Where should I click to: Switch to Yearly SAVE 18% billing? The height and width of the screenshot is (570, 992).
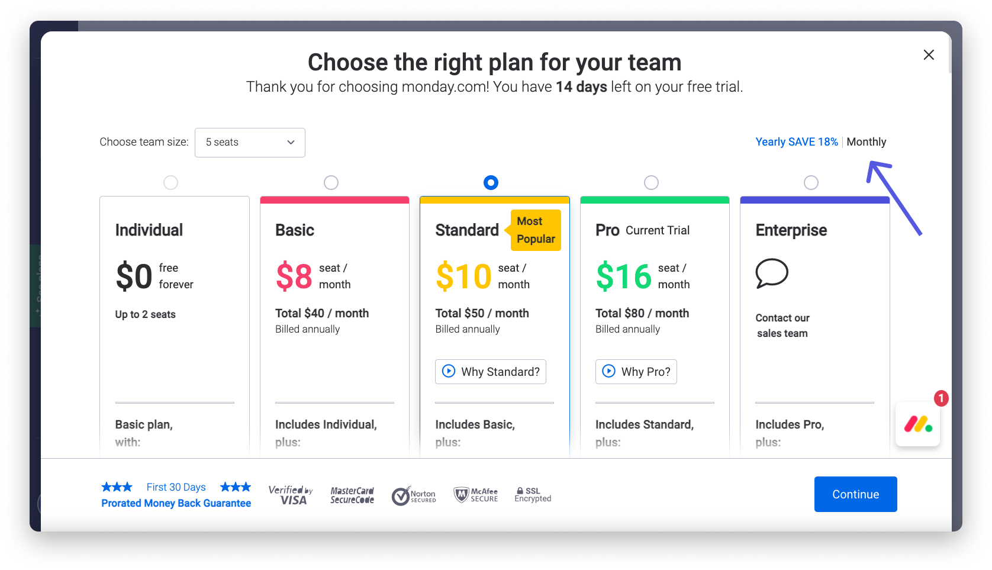797,142
